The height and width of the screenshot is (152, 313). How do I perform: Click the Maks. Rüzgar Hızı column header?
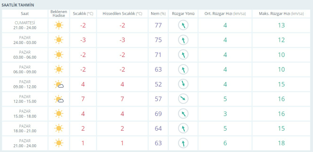click(x=281, y=14)
